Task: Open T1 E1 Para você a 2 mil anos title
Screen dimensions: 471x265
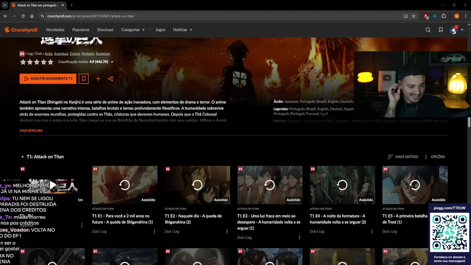Action: [x=123, y=219]
